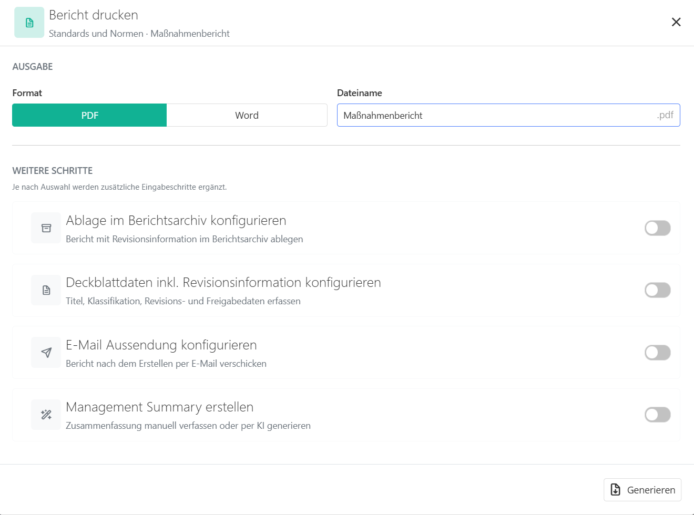Click the archive box icon for Berichtsarchiv
694x515 pixels.
(x=46, y=228)
